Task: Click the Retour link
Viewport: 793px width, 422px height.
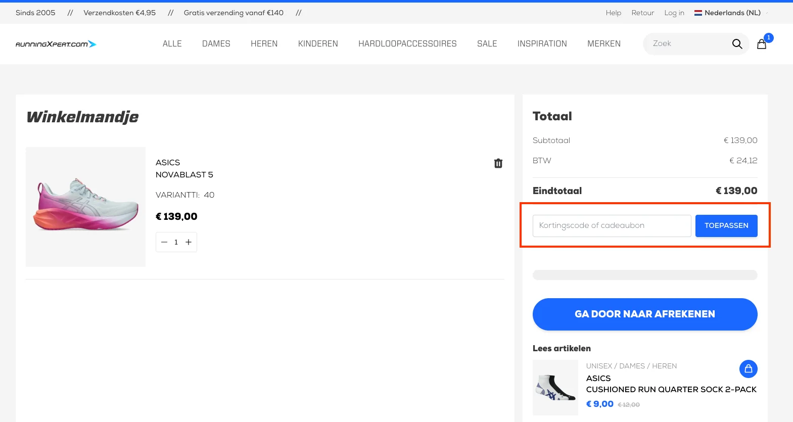Action: click(643, 13)
